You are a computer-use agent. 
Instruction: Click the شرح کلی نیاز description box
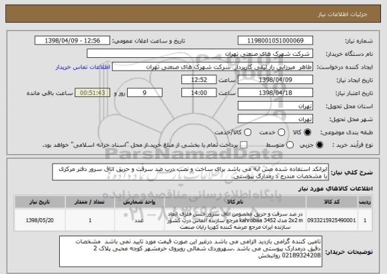click(190, 172)
